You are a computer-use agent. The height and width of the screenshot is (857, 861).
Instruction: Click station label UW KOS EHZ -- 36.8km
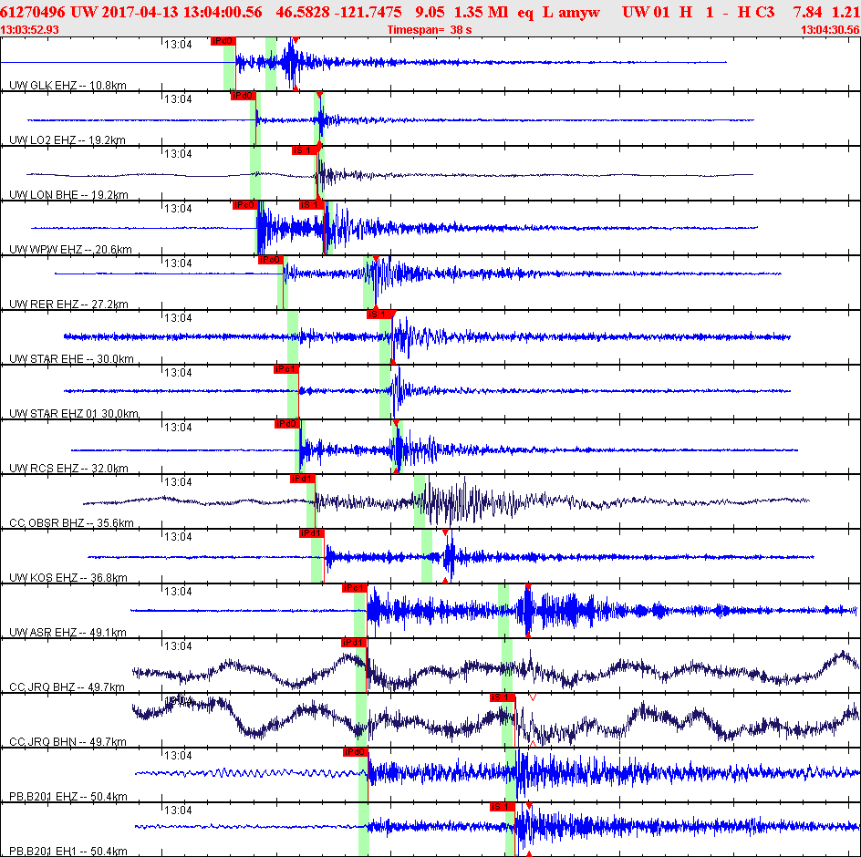coord(68,577)
